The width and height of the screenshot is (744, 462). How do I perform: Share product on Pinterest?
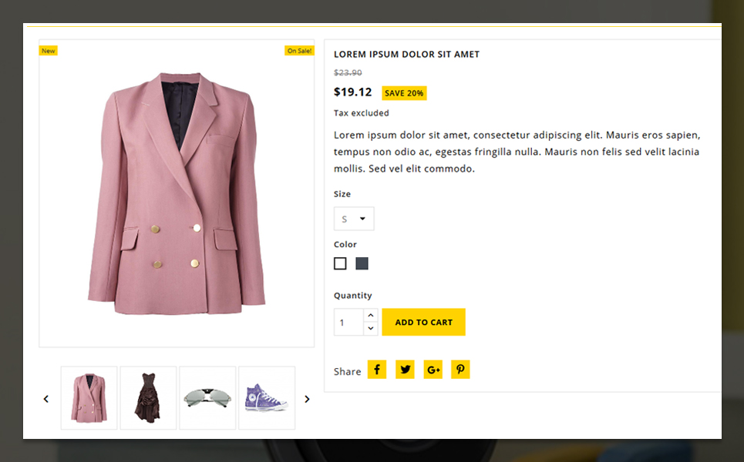pos(460,370)
